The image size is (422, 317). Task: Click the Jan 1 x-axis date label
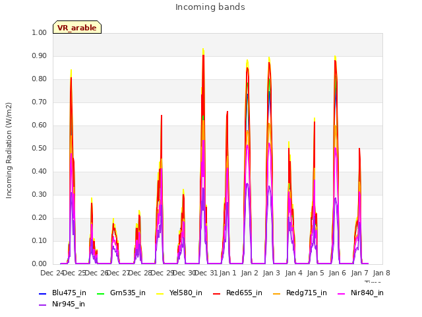coord(227,273)
